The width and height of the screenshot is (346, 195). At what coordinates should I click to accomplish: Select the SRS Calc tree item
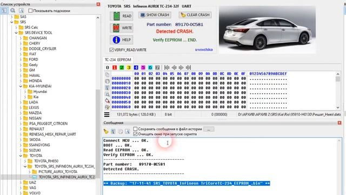(31, 28)
